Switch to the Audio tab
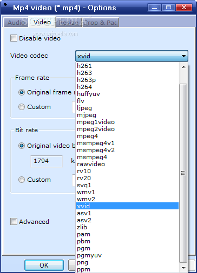 (x=16, y=23)
